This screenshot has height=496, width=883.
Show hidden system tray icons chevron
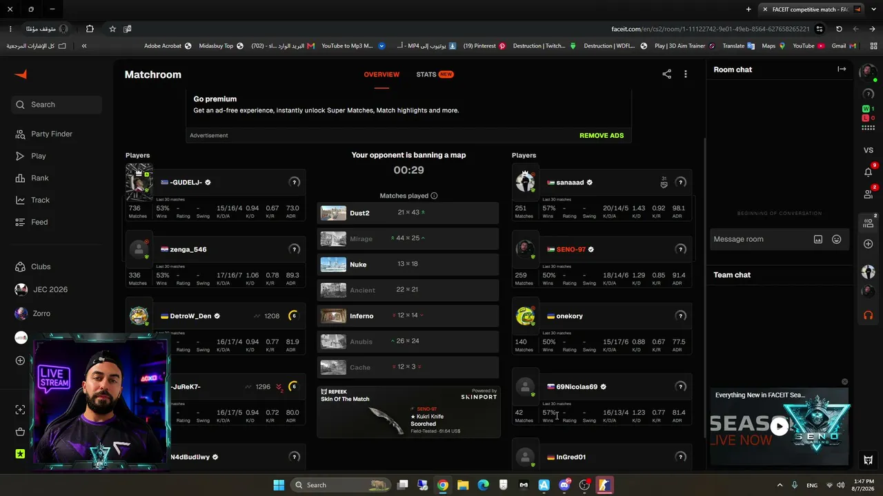click(780, 485)
